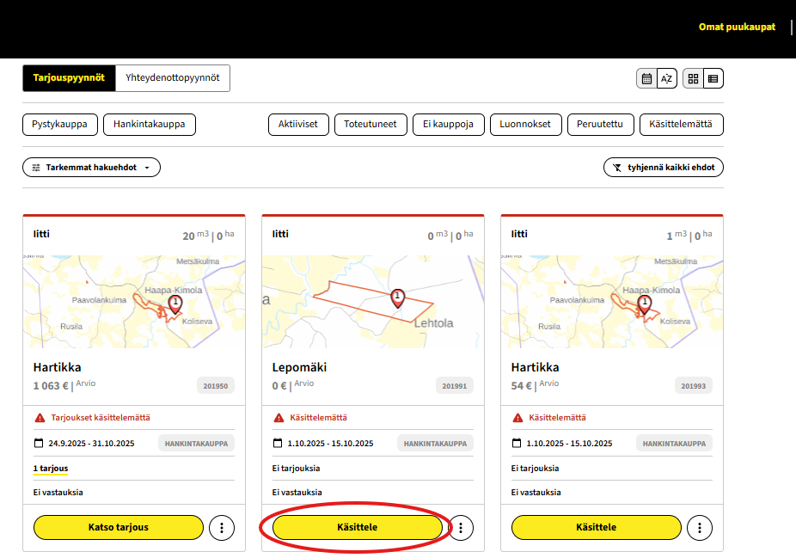Sort requests alphabetically with the A-Z icon
The image size is (796, 558).
point(666,79)
